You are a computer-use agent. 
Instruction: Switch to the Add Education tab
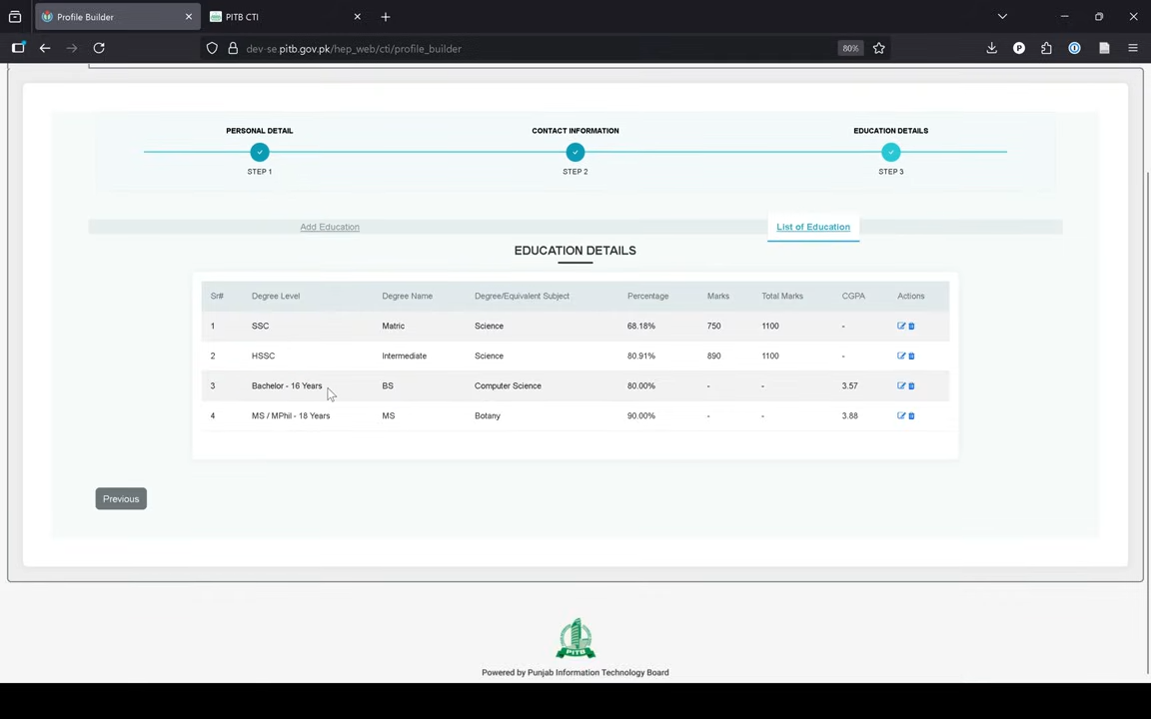(330, 227)
